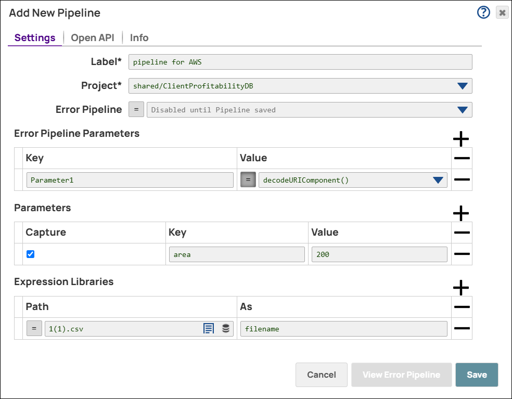Image resolution: width=512 pixels, height=399 pixels.
Task: Uncheck the Capture checkbox for area
Action: coord(30,254)
